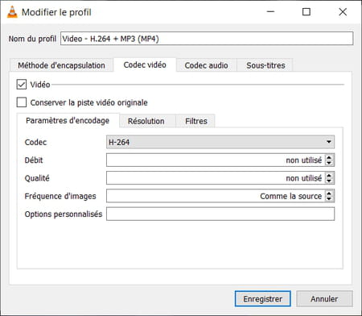This screenshot has width=362, height=316.
Task: Switch to Méthode d'encapsulation tab
Action: click(61, 65)
